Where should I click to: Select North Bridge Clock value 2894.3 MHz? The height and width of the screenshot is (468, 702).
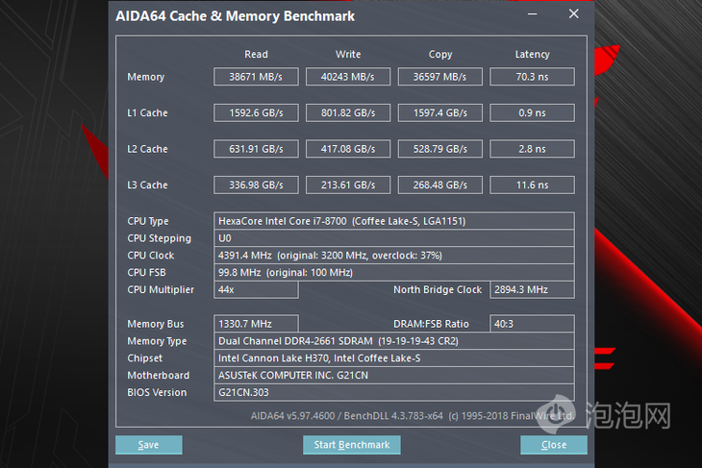click(x=533, y=289)
